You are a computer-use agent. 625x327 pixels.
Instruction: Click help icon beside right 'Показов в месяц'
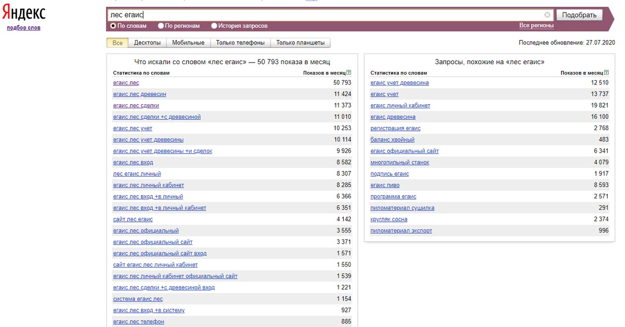click(x=606, y=73)
